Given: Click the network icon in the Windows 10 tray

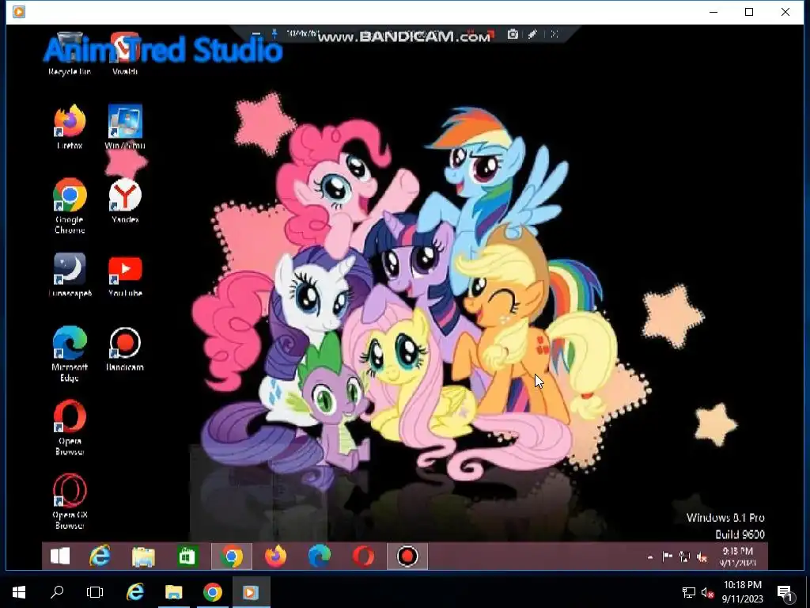Looking at the screenshot, I should pos(689,592).
